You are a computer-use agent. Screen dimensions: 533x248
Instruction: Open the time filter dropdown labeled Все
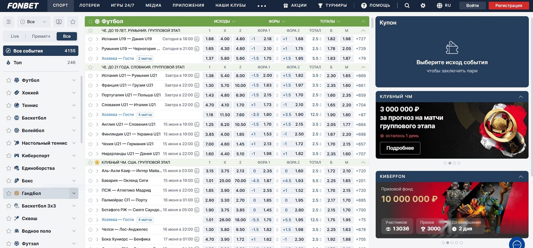coord(33,22)
